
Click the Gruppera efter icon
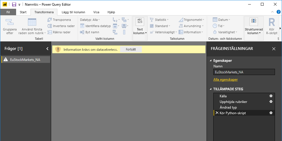[x=10, y=22]
